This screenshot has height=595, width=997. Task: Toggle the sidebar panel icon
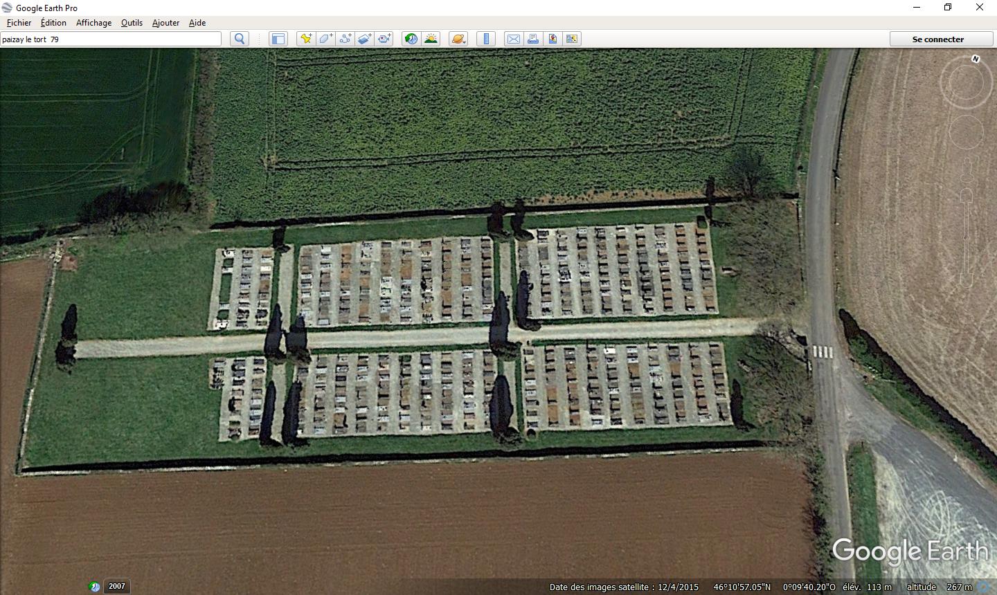pos(278,39)
